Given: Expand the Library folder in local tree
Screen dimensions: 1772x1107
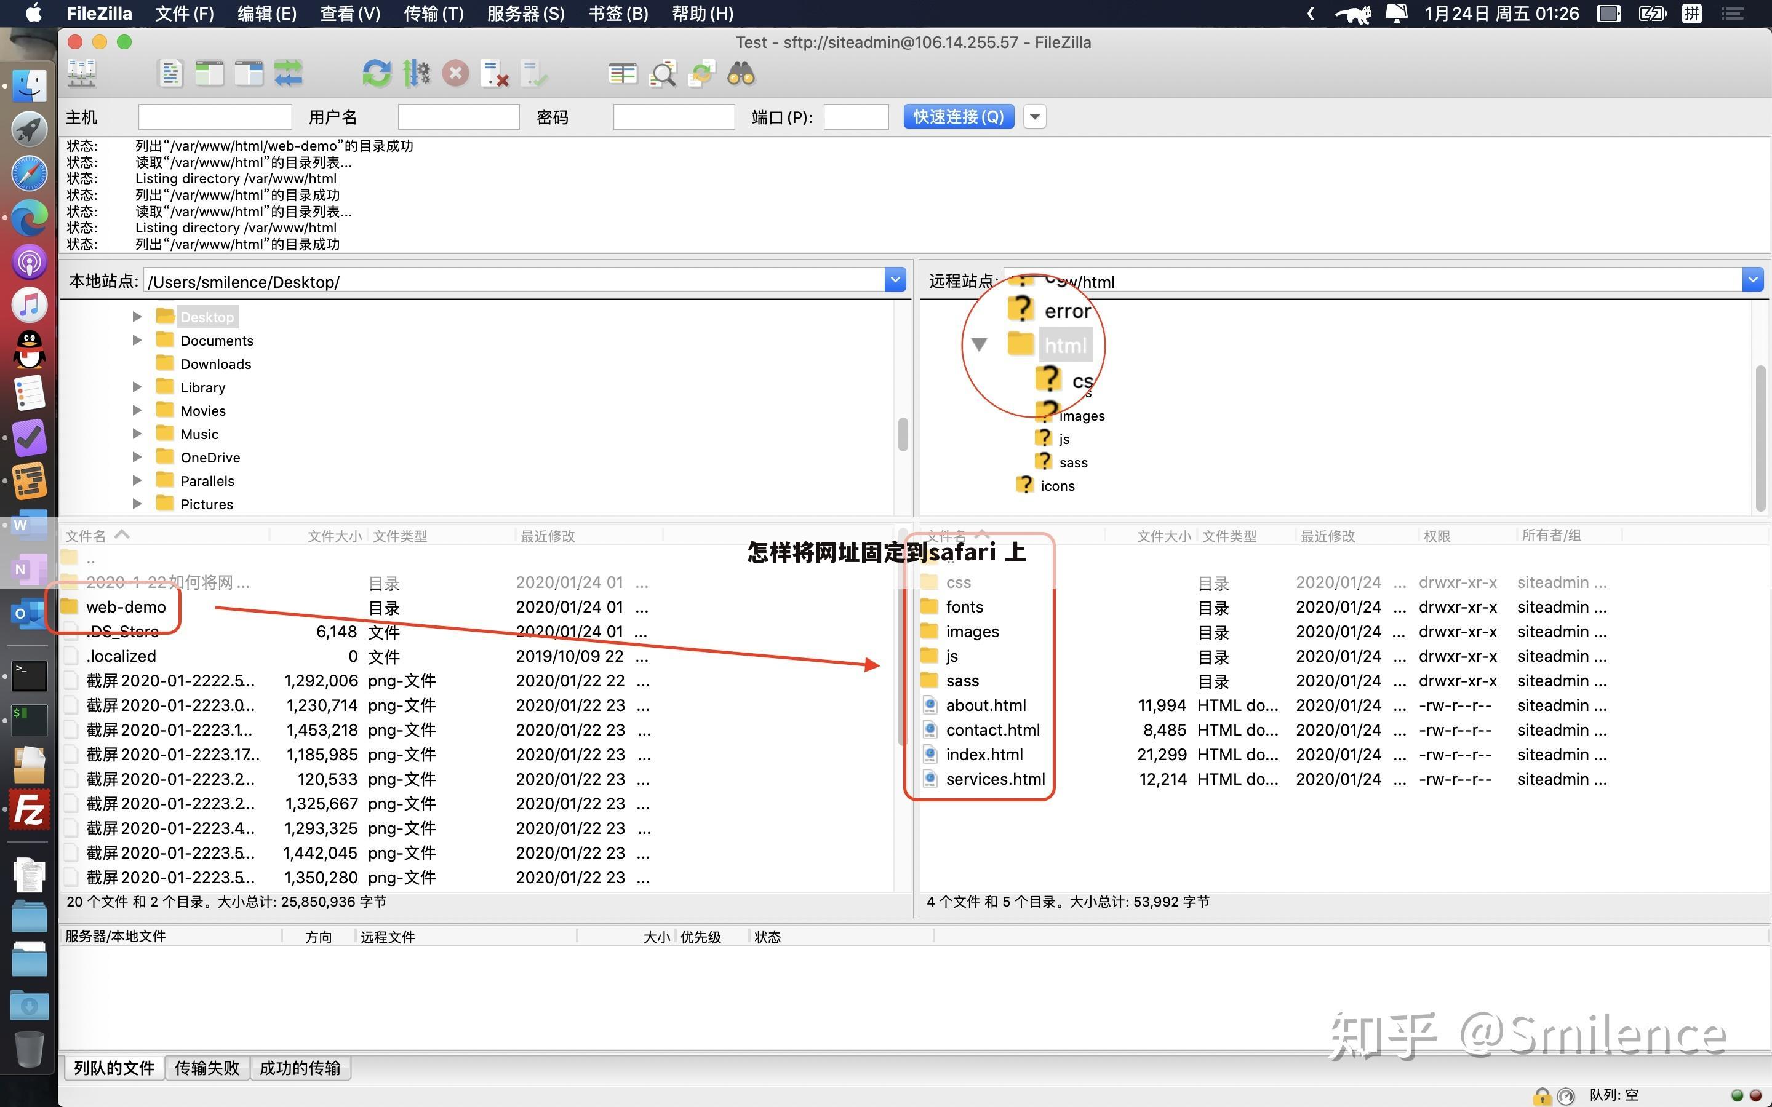Looking at the screenshot, I should (137, 387).
